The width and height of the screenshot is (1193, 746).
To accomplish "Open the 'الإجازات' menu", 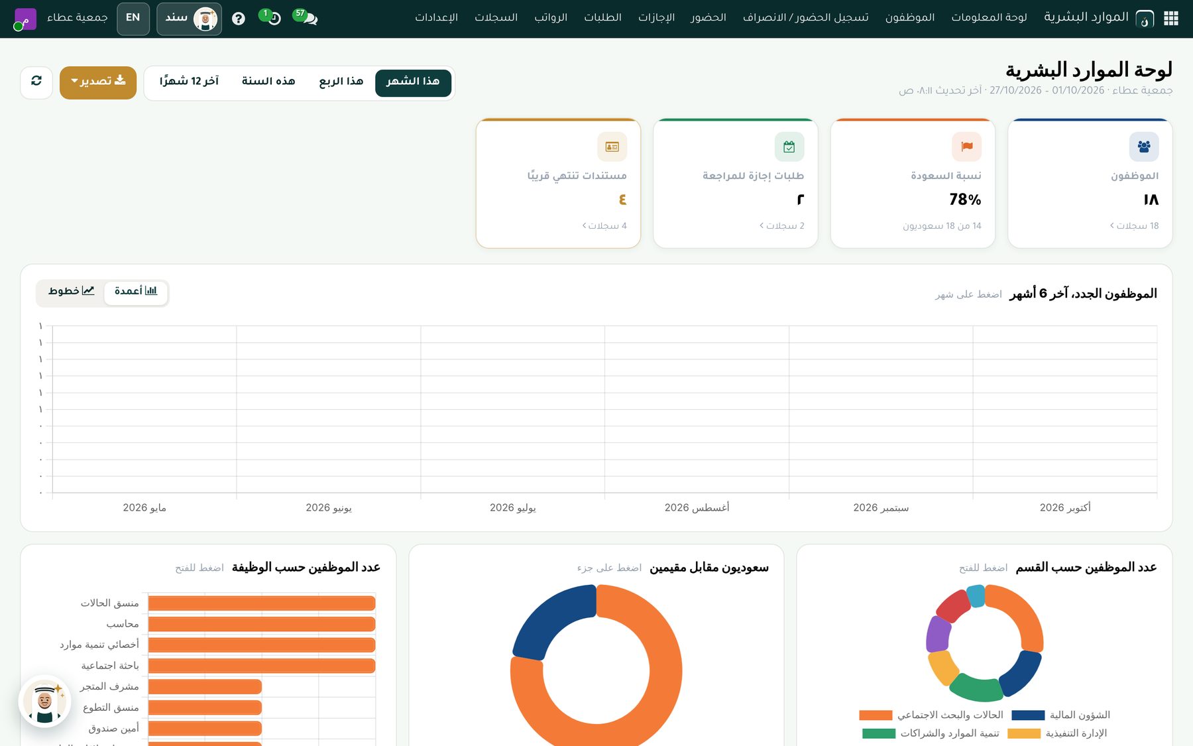I will 656,18.
